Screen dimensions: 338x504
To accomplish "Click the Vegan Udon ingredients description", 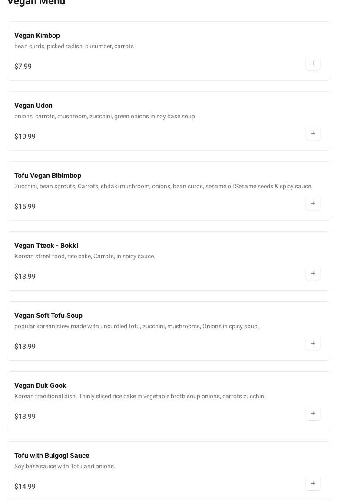I will click(104, 117).
